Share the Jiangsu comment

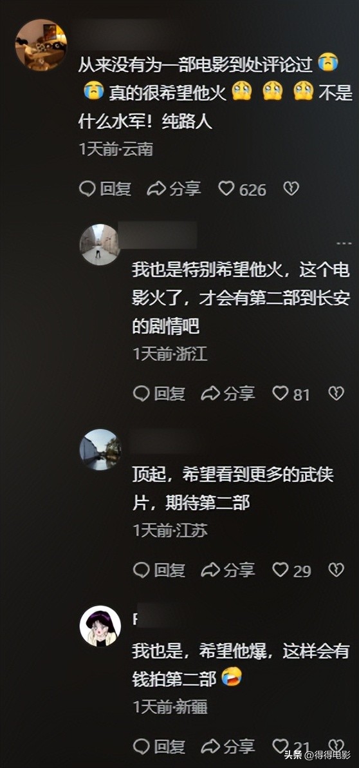(228, 570)
